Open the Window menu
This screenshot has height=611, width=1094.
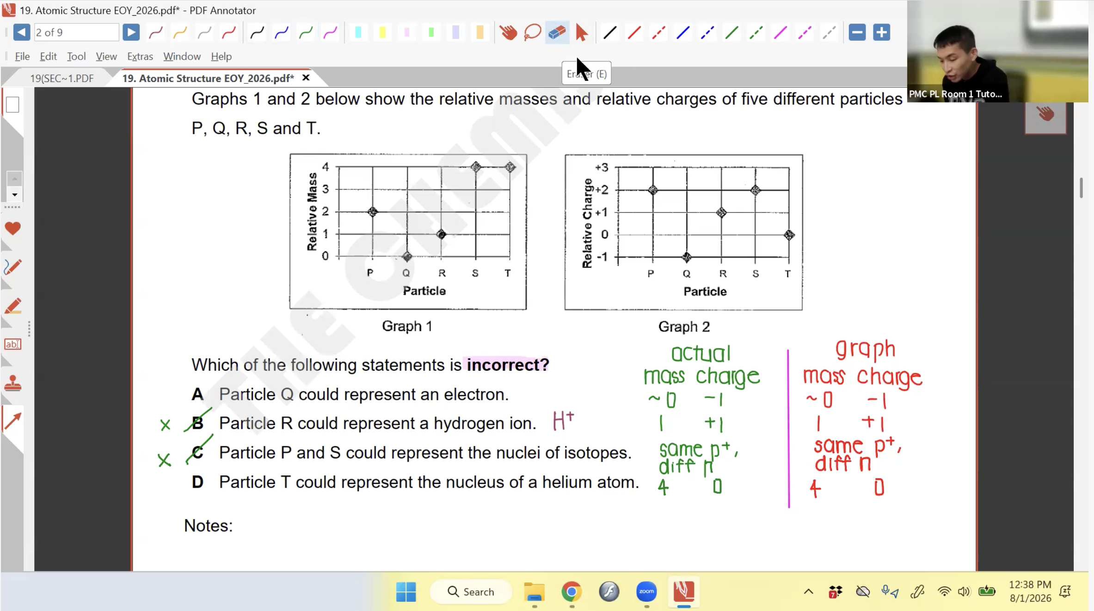coord(182,56)
